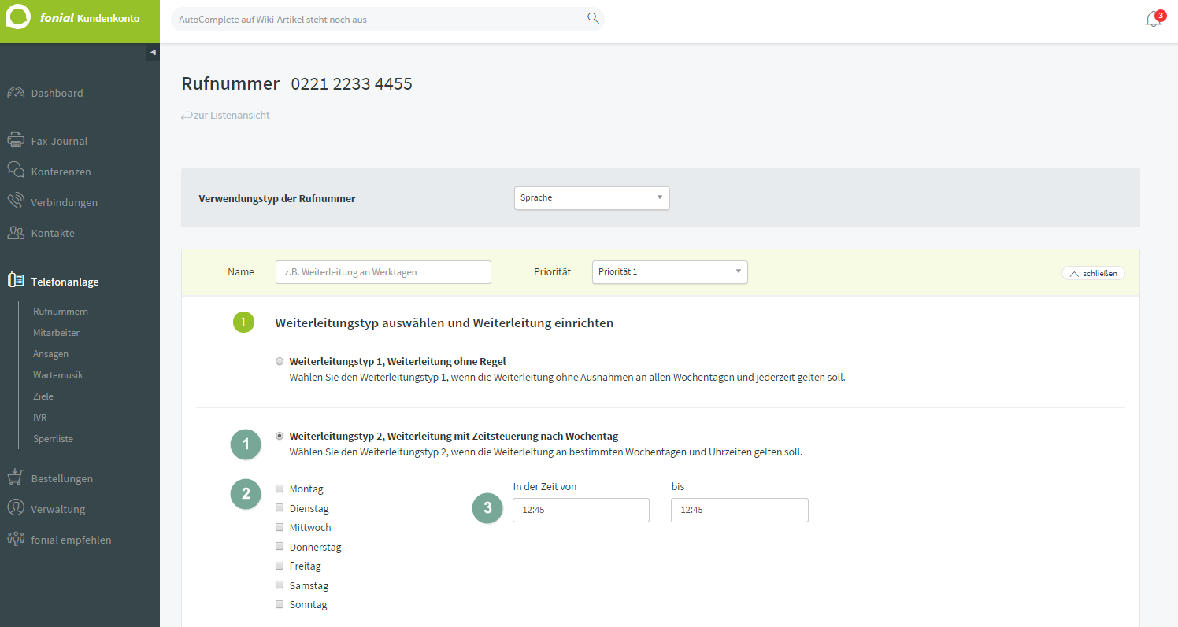This screenshot has width=1178, height=627.
Task: Check the Mittwoch checkbox
Action: (x=280, y=527)
